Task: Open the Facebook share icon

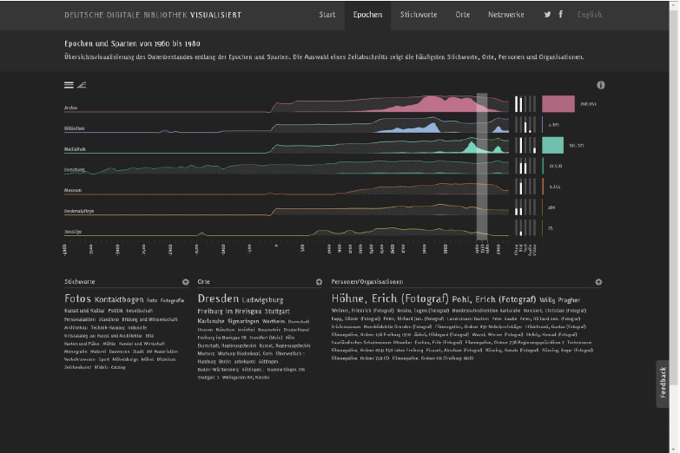Action: 560,15
